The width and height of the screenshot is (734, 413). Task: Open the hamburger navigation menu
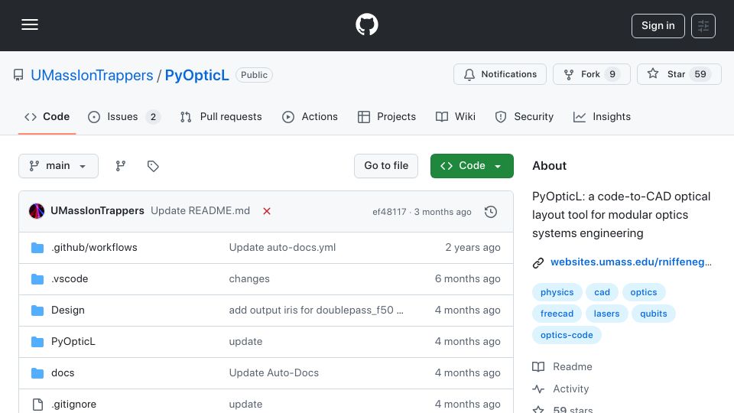click(x=30, y=24)
